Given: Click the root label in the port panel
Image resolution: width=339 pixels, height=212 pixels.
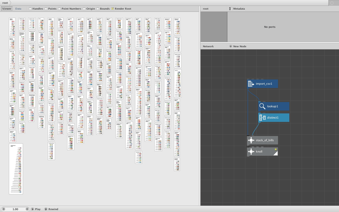Looking at the screenshot, I should [x=206, y=9].
